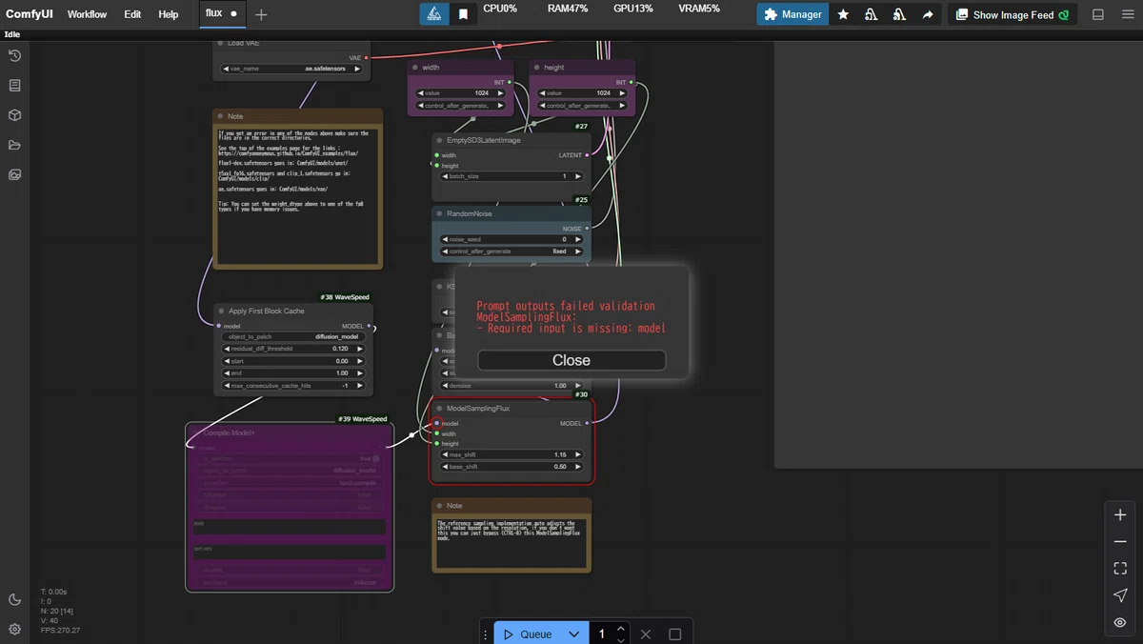
Task: Open the vae_name selector in Load VAE
Action: pyautogui.click(x=291, y=69)
